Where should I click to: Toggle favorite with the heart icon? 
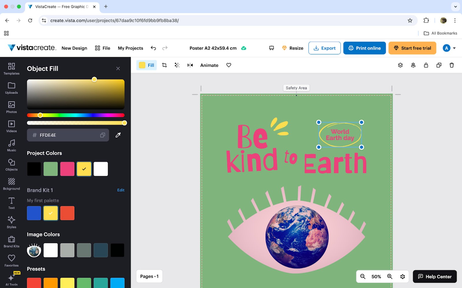coord(228,65)
